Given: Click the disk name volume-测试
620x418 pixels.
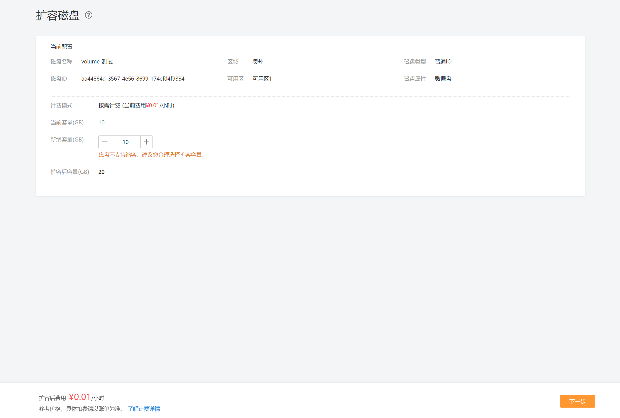Looking at the screenshot, I should tap(97, 62).
